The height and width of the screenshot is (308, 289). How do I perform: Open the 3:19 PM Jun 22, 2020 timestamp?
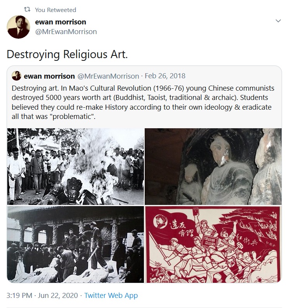coord(42,296)
